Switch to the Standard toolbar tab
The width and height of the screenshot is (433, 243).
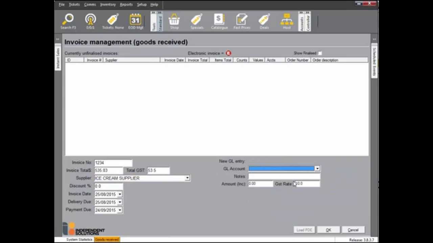tap(160, 22)
